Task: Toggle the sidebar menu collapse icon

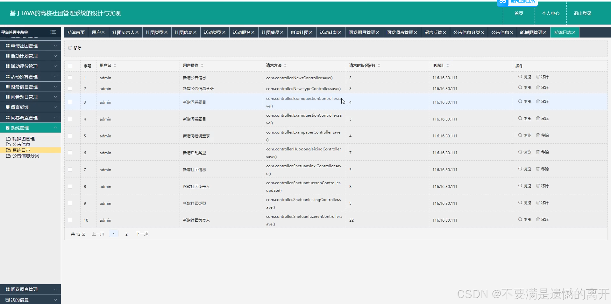Action: click(53, 32)
